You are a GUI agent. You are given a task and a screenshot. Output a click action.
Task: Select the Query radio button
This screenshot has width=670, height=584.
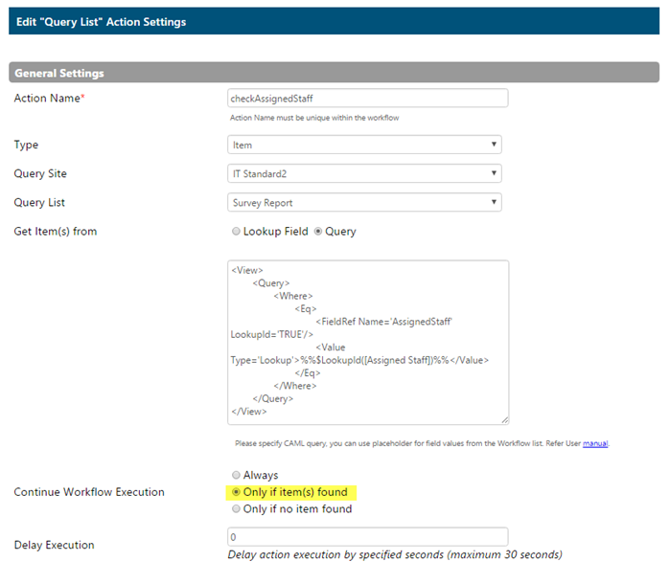318,232
